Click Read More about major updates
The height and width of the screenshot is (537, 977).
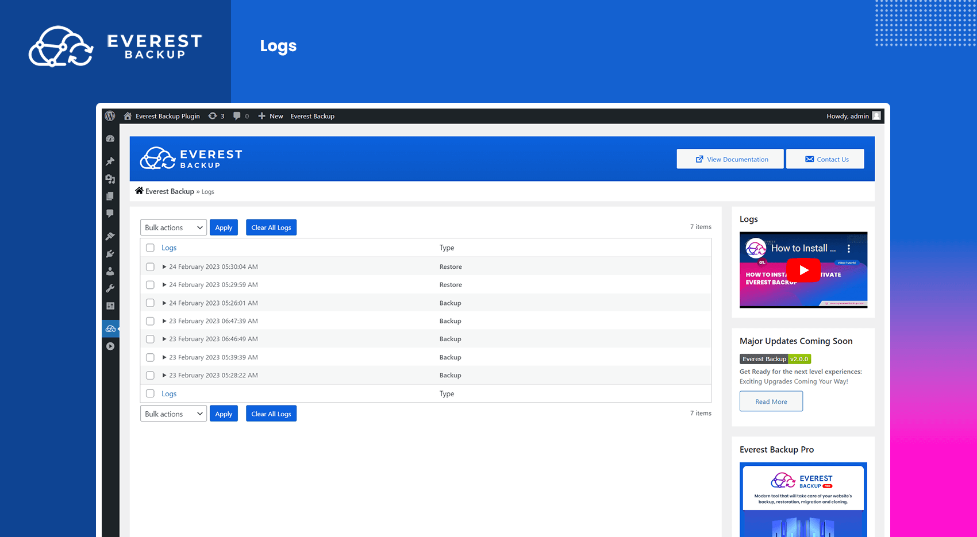tap(771, 401)
